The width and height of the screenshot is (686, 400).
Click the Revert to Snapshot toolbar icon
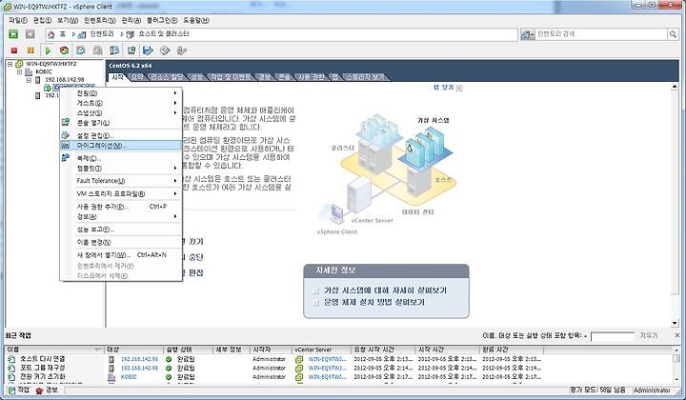click(97, 50)
